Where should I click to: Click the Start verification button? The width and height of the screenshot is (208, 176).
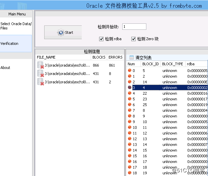[x=63, y=32]
